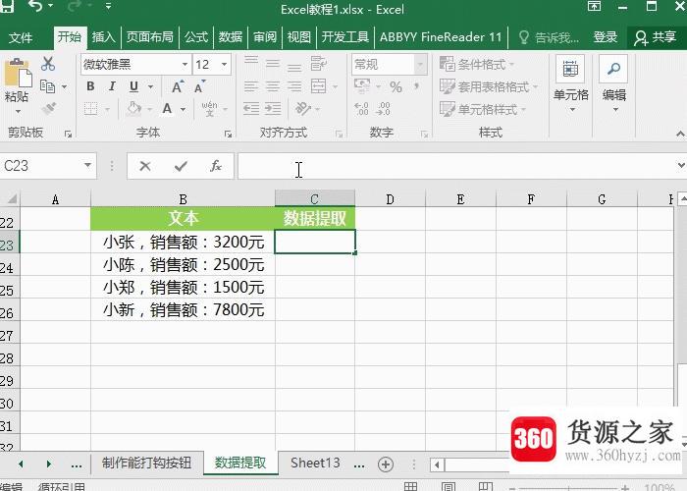Click the Decrease Decimal icon

(383, 109)
